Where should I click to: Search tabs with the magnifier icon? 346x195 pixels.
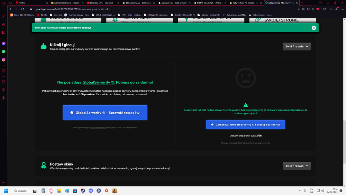click(321, 3)
